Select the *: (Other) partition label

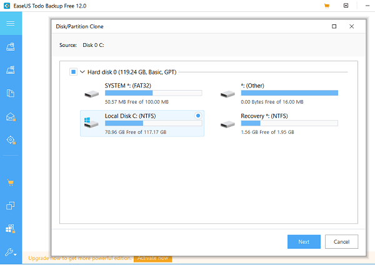pos(252,86)
